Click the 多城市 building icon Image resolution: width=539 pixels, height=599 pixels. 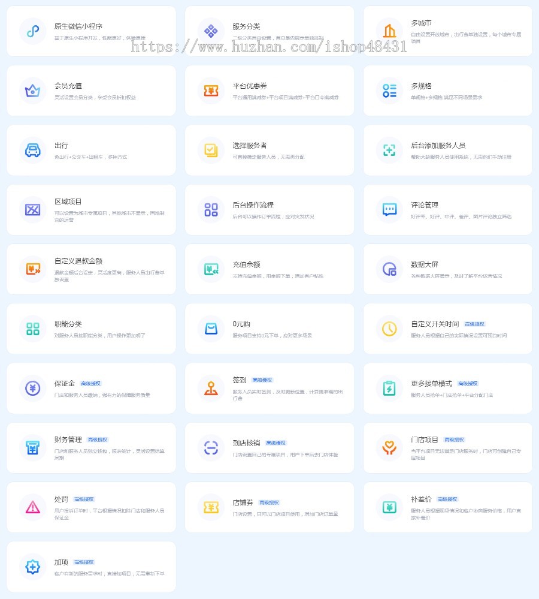pyautogui.click(x=389, y=31)
